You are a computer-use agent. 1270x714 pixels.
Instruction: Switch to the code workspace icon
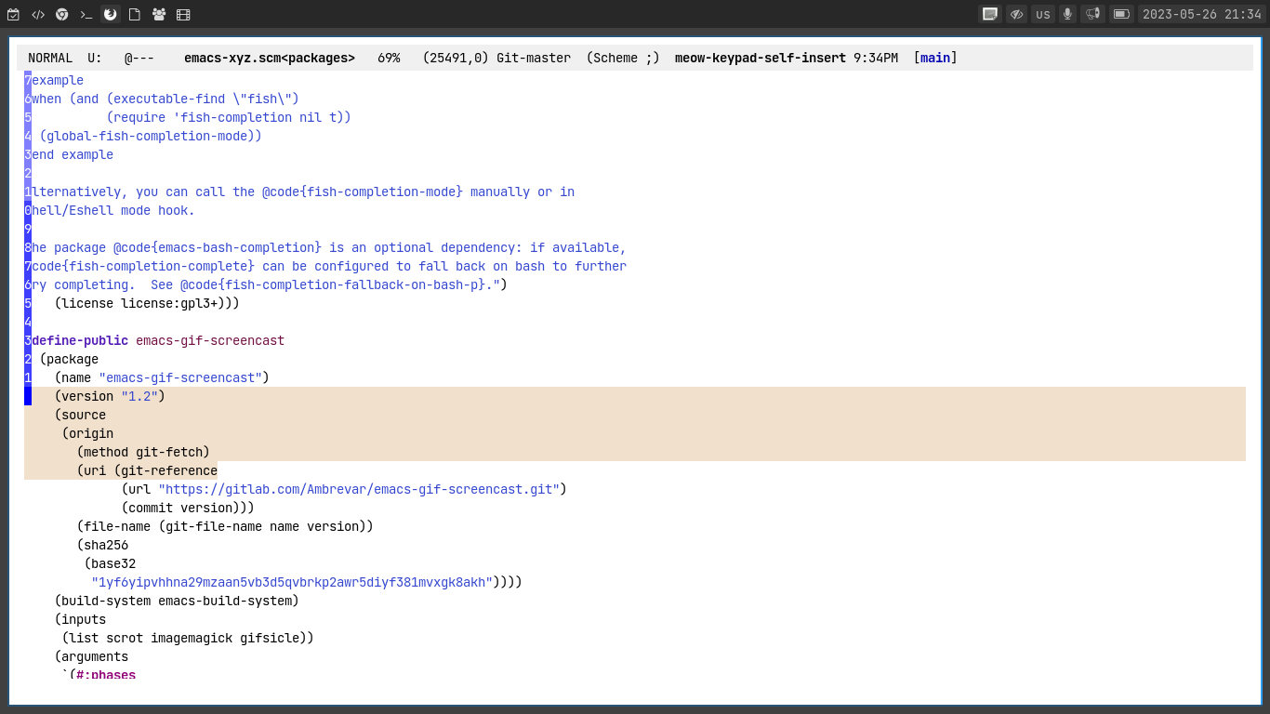pos(38,14)
